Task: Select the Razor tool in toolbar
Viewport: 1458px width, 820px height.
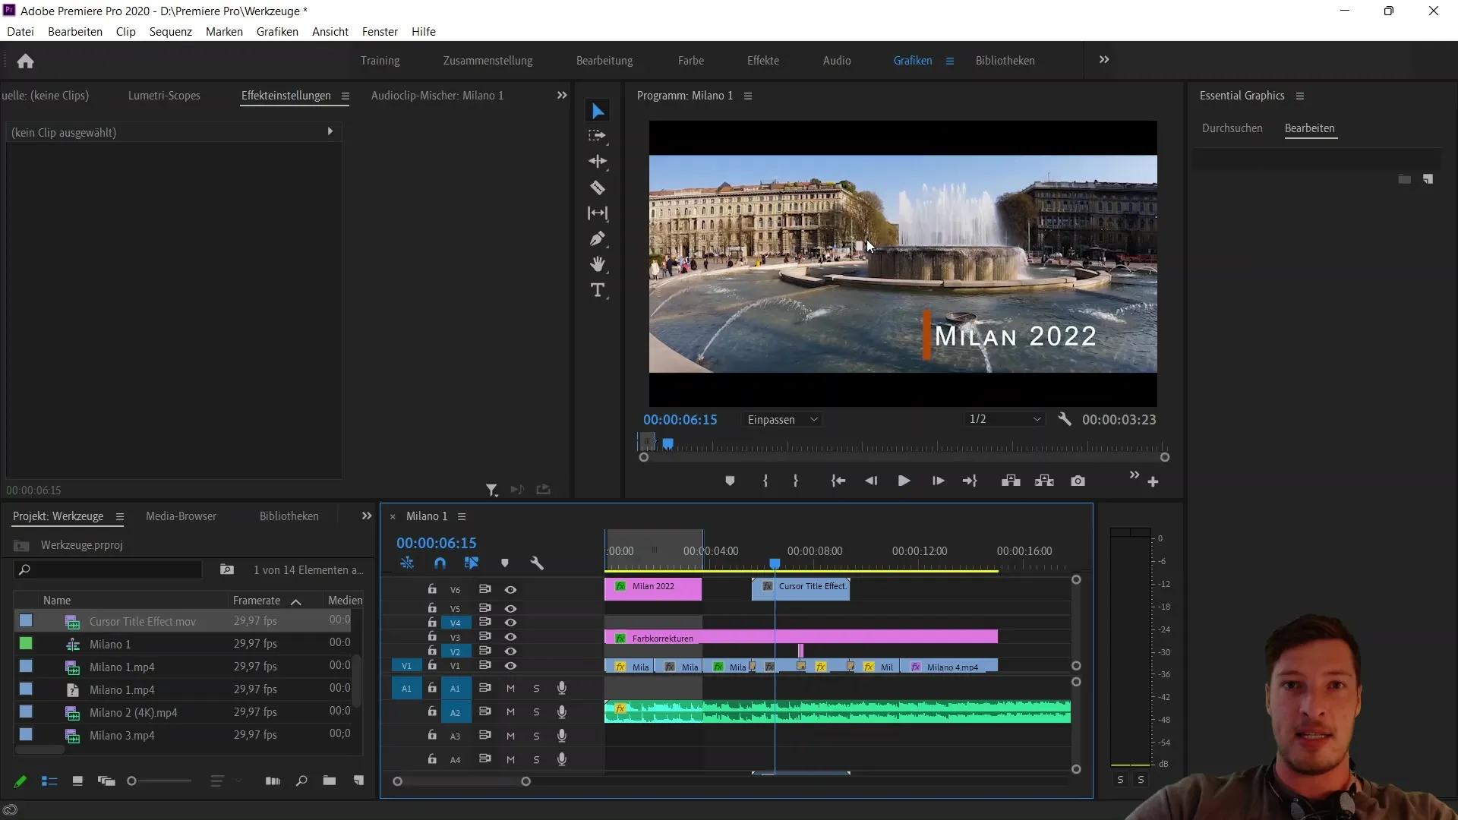Action: [598, 188]
